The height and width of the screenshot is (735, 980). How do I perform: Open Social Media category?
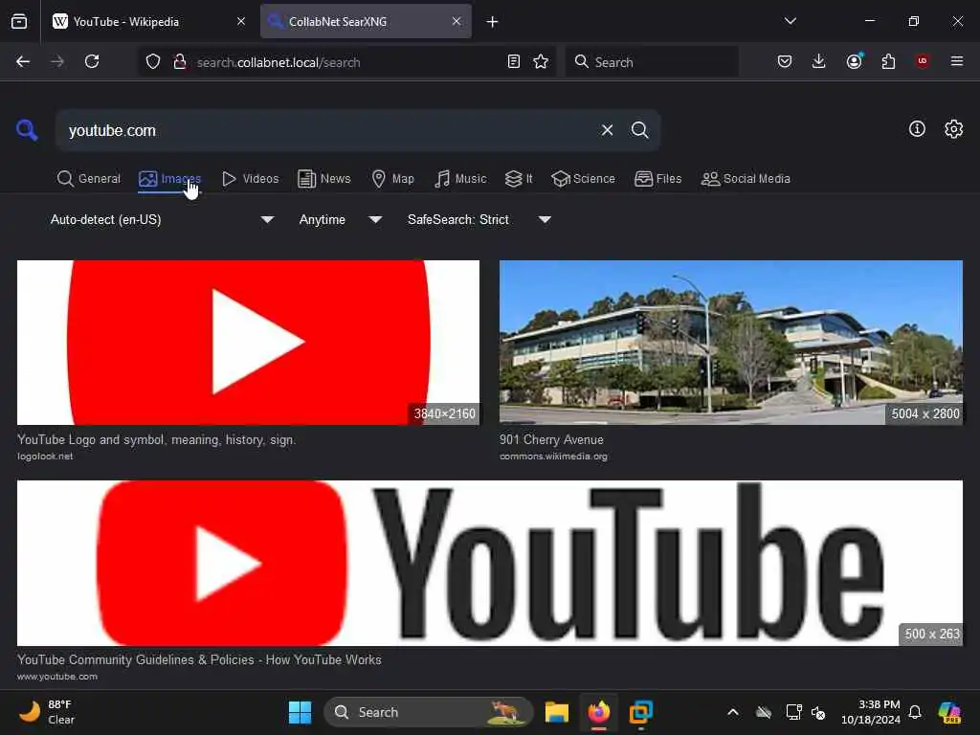point(746,179)
